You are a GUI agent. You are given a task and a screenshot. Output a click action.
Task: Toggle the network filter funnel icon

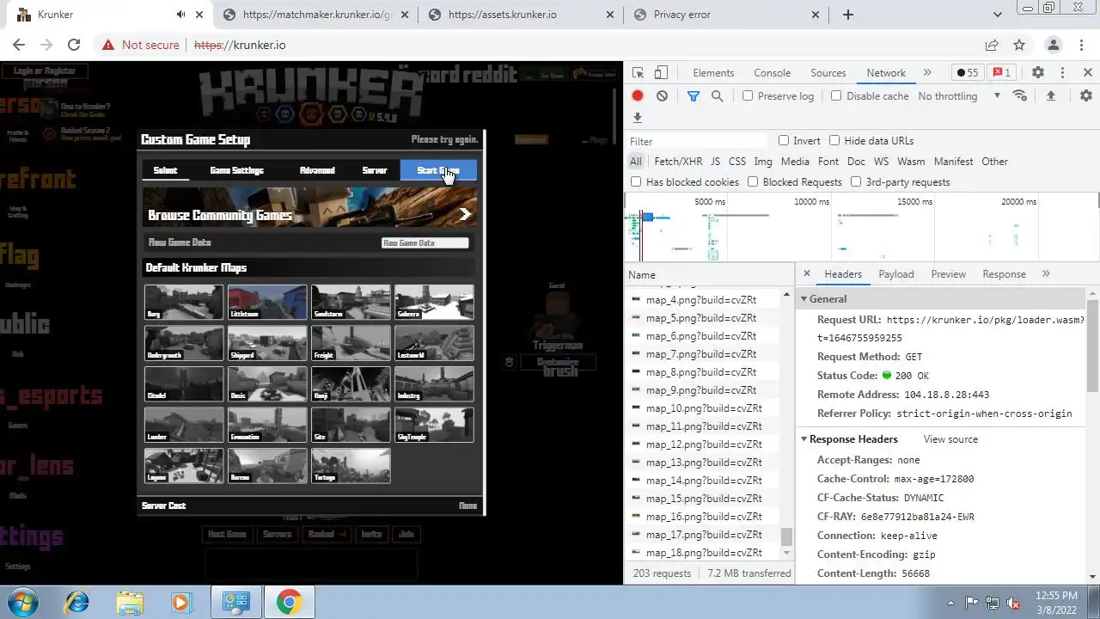point(693,95)
